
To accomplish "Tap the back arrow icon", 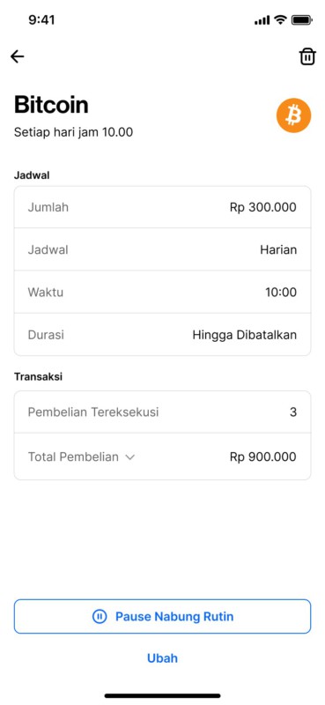I will 17,56.
